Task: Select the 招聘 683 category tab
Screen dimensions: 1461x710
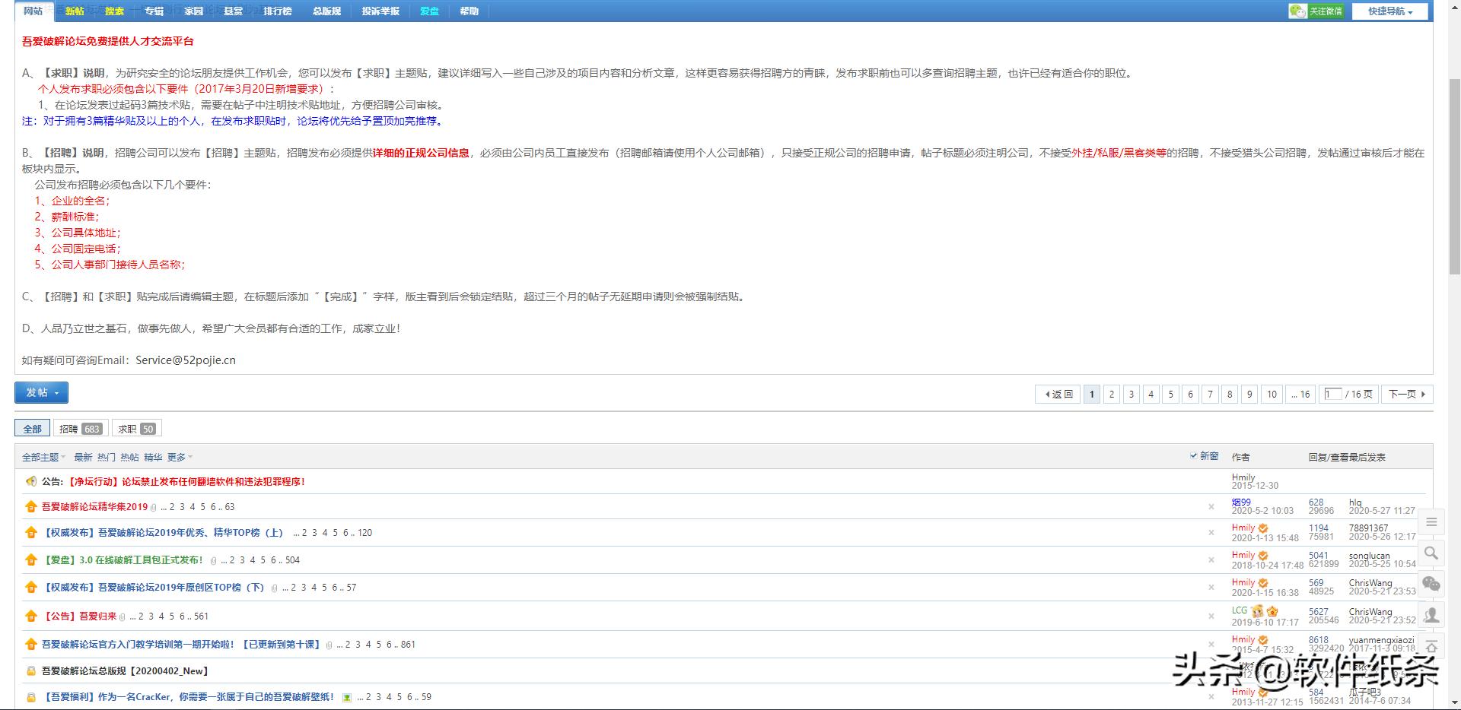Action: click(81, 429)
